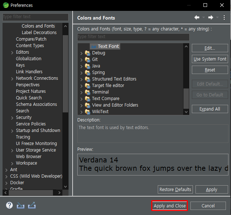The width and height of the screenshot is (231, 215).
Task: Click the Text Compare folder icon
Action: pyautogui.click(x=87, y=99)
